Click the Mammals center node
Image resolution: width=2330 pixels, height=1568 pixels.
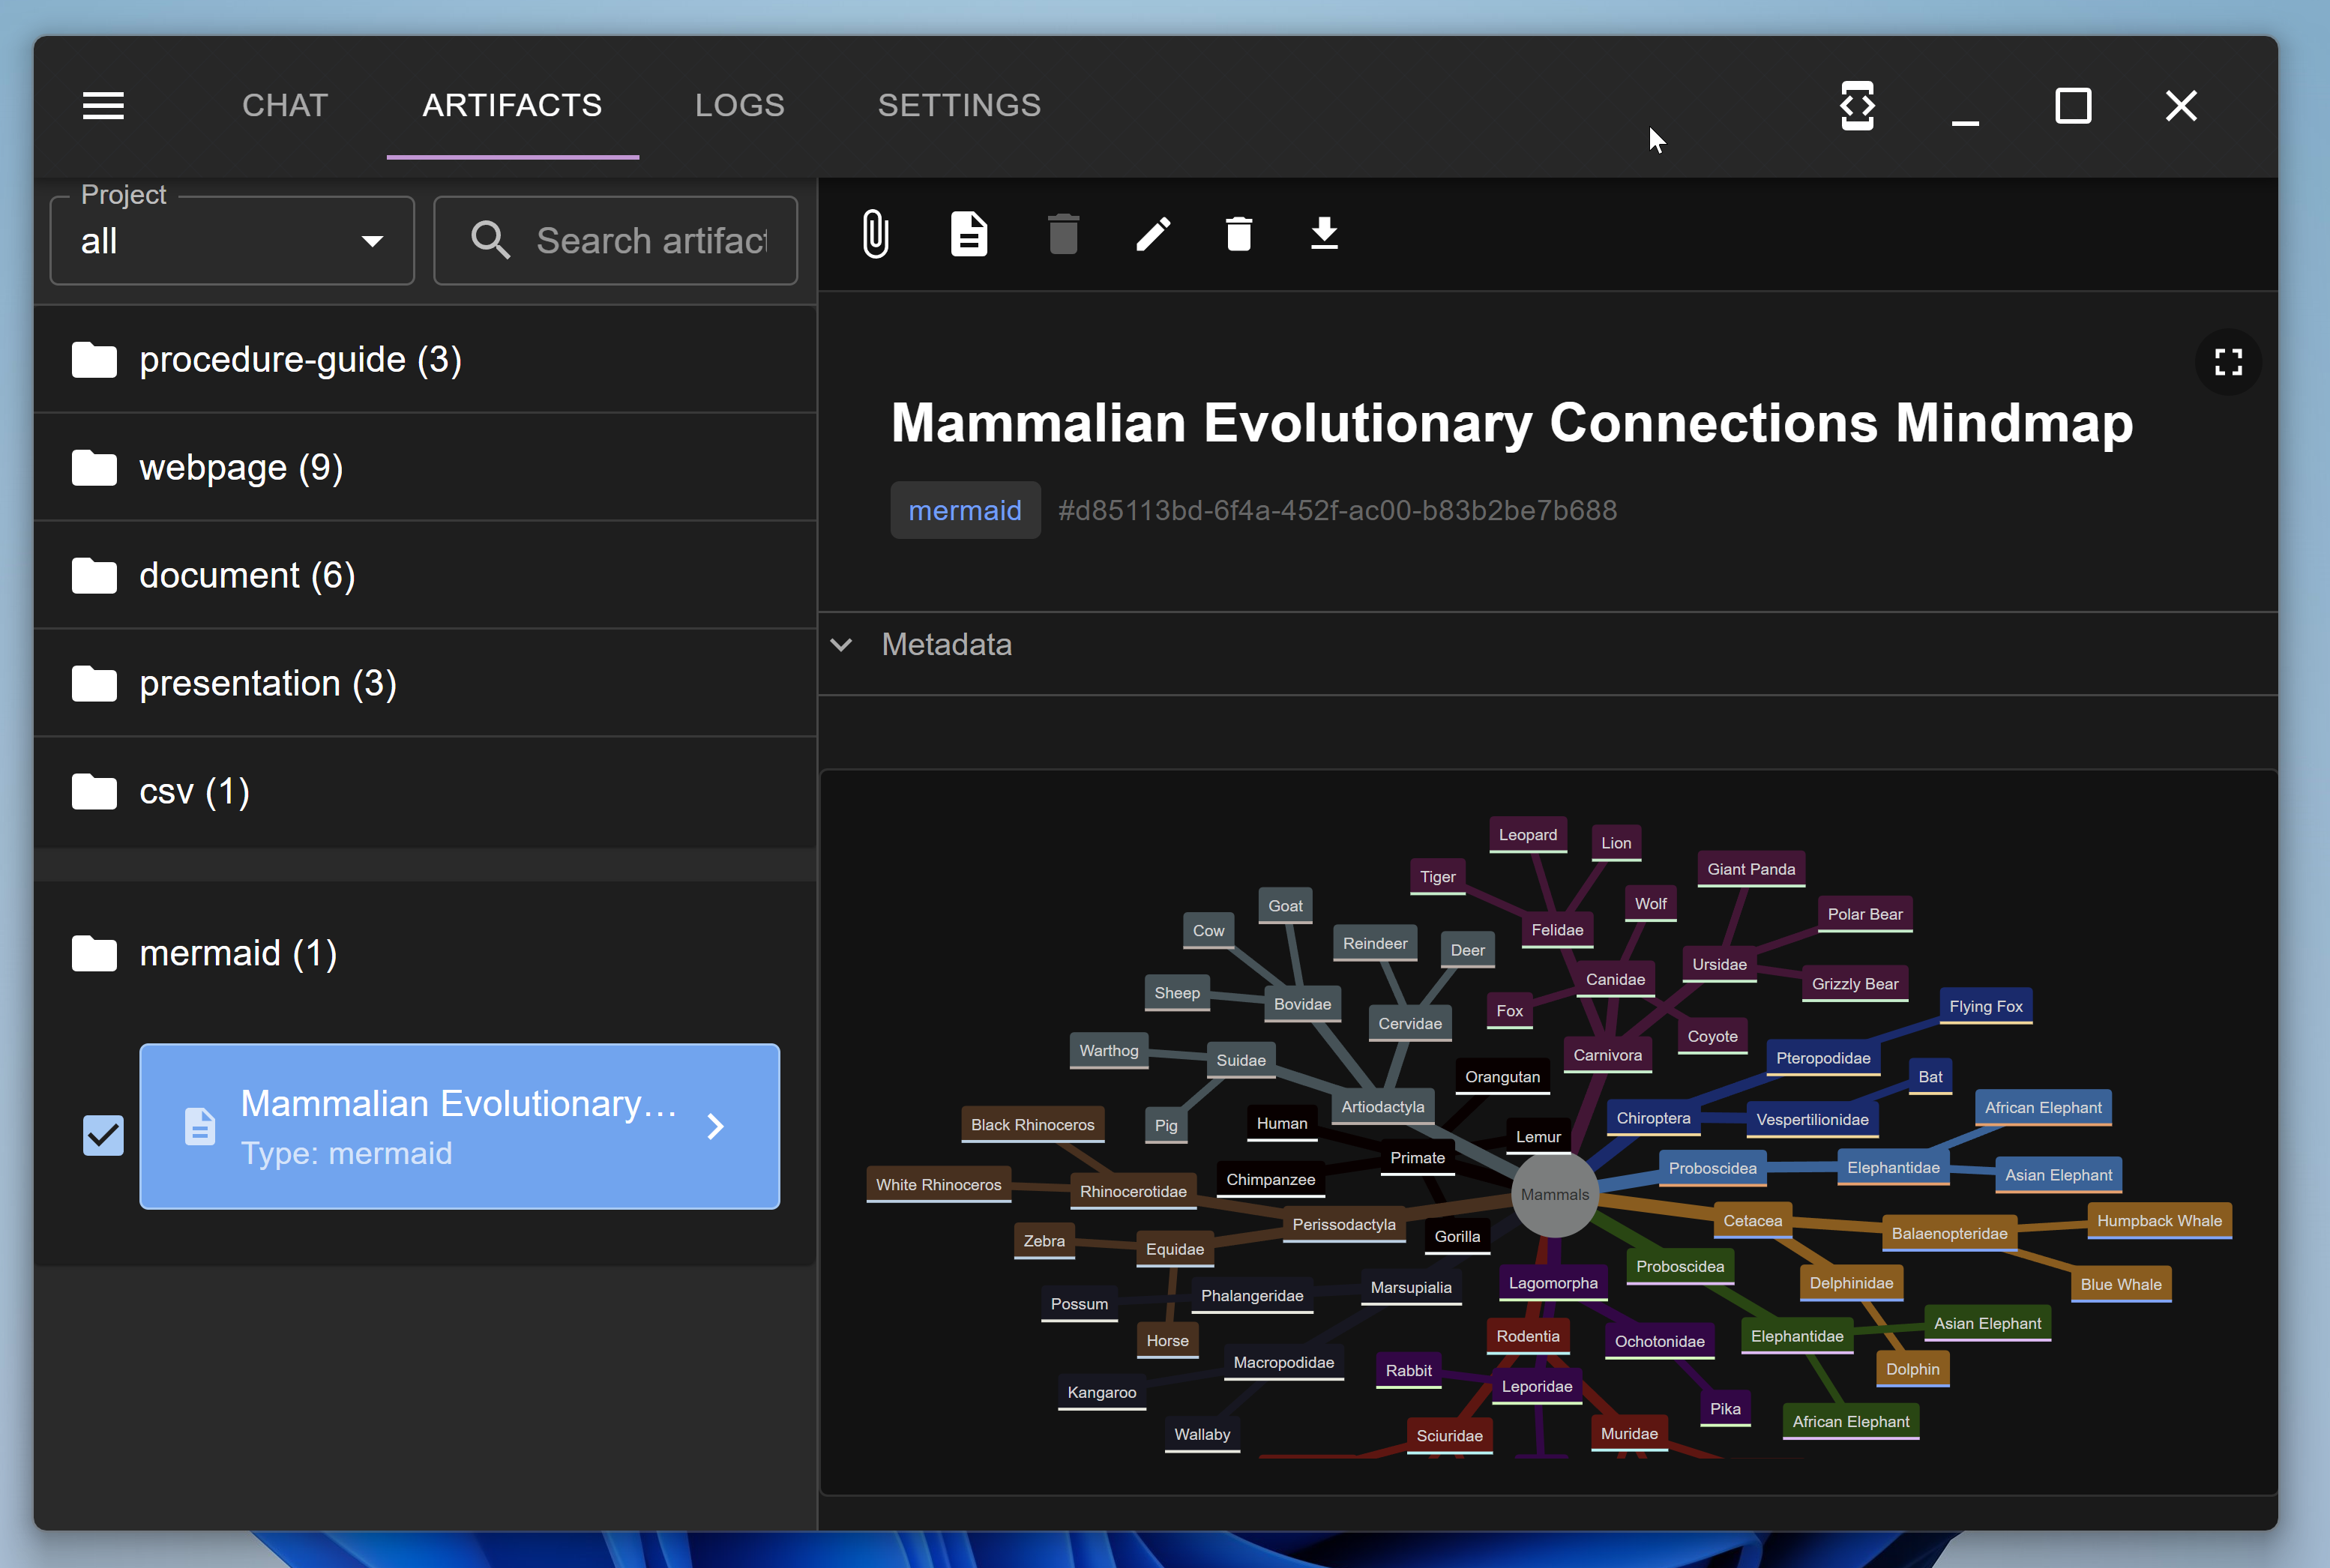click(x=1554, y=1195)
